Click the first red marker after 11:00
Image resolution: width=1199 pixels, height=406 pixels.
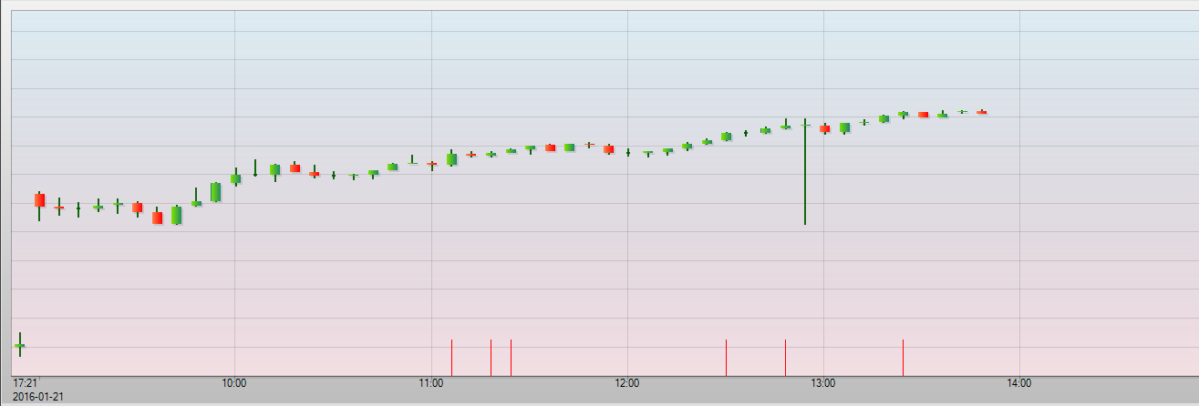[451, 357]
